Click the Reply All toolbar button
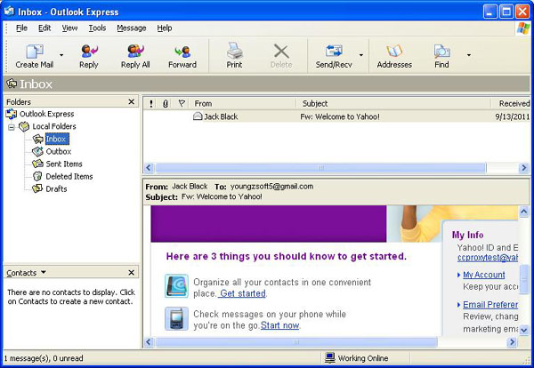The height and width of the screenshot is (368, 534). click(x=135, y=56)
